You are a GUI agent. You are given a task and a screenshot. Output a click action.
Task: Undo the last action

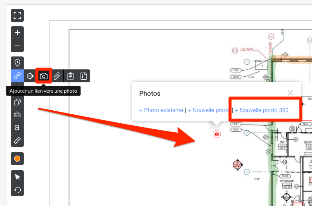(x=17, y=190)
